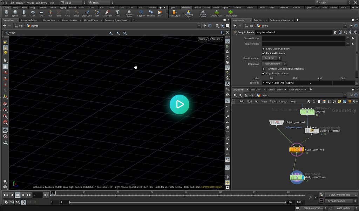
Task: Open the No cam camera dropdown
Action: click(x=217, y=39)
